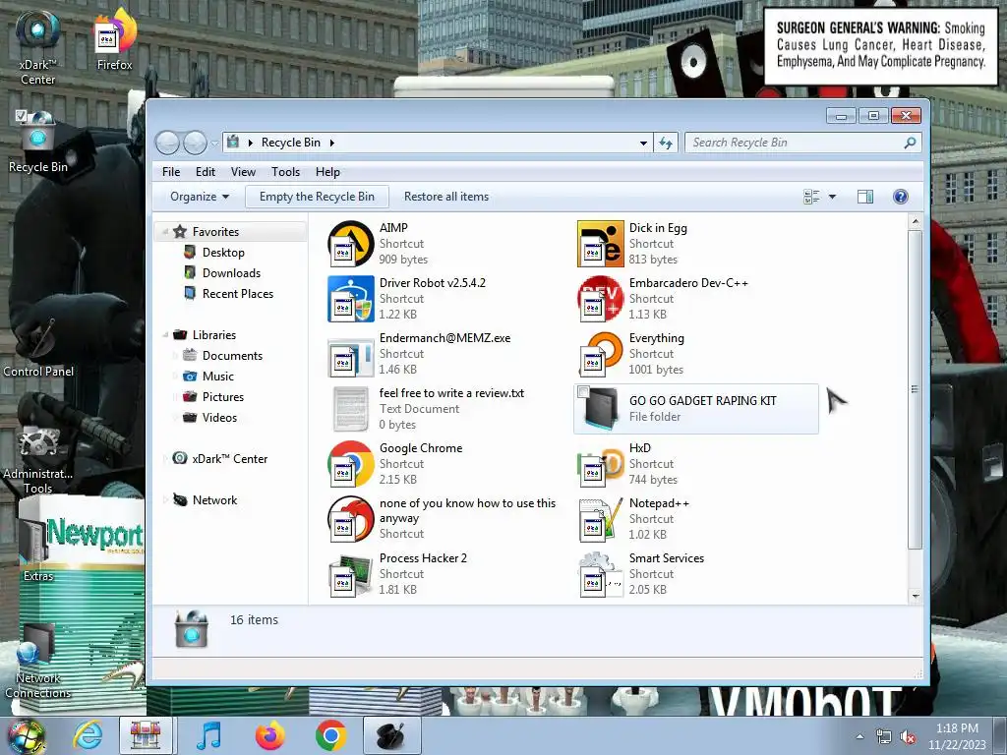1007x755 pixels.
Task: Expand the Recycle Bin breadcrumb arrow
Action: (332, 143)
